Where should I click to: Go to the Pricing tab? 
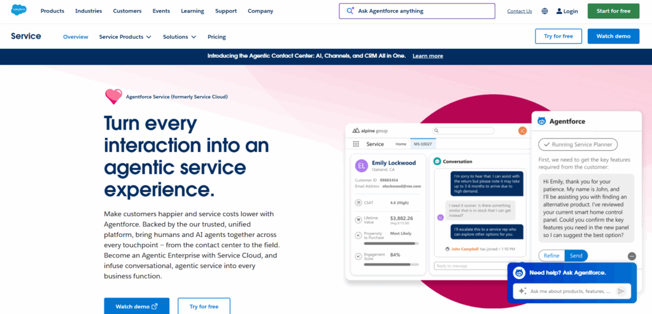point(216,37)
